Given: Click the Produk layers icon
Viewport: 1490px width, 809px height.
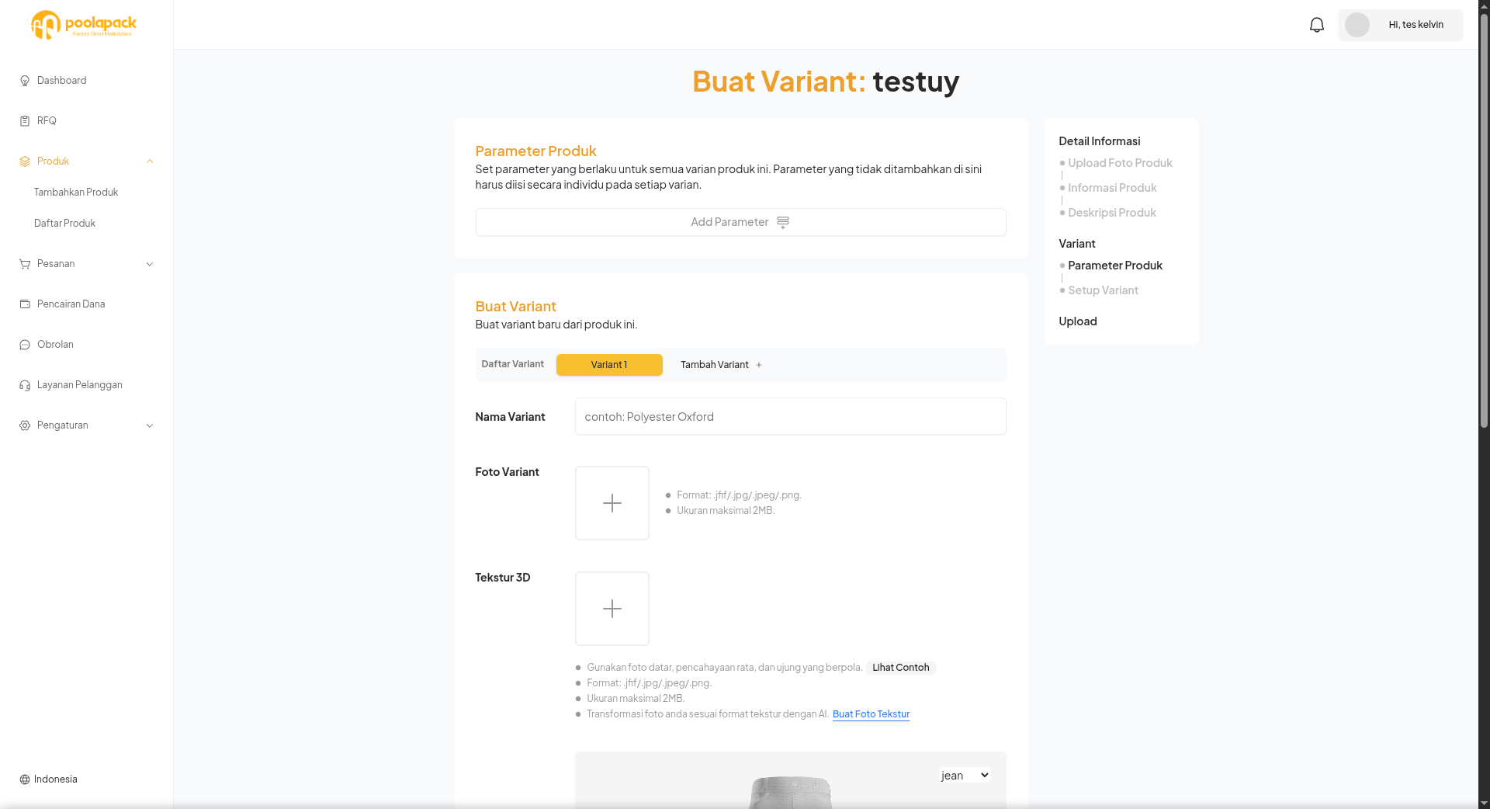Looking at the screenshot, I should [25, 161].
